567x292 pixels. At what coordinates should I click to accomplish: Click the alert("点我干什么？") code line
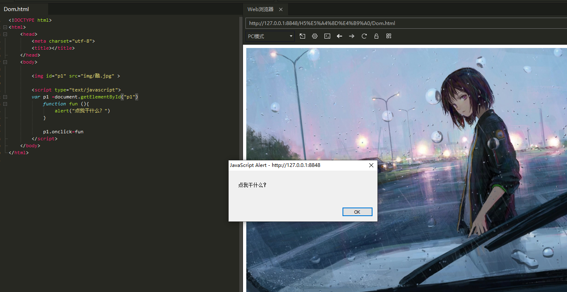[x=82, y=111]
